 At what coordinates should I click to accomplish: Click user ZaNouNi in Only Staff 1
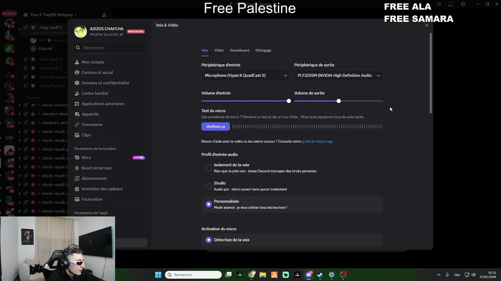coord(45,49)
